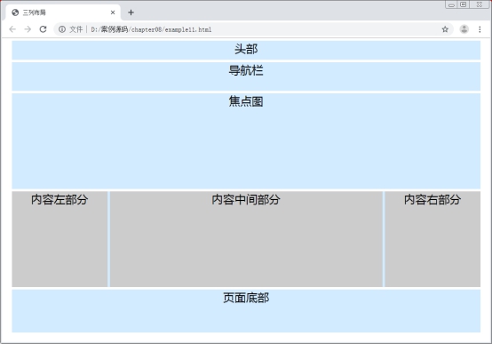Close the 三列布局 tab
This screenshot has height=344, width=492.
tap(113, 12)
